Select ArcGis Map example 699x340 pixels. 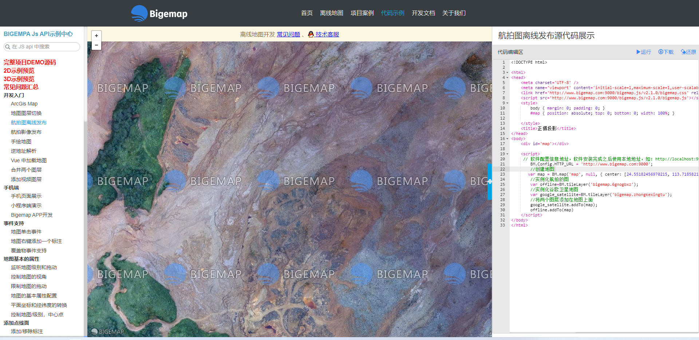(24, 104)
